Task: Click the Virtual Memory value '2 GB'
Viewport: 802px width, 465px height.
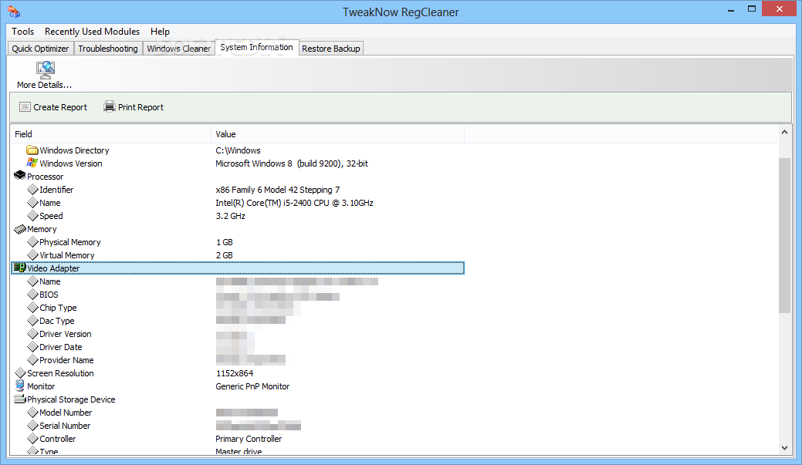Action: (224, 255)
